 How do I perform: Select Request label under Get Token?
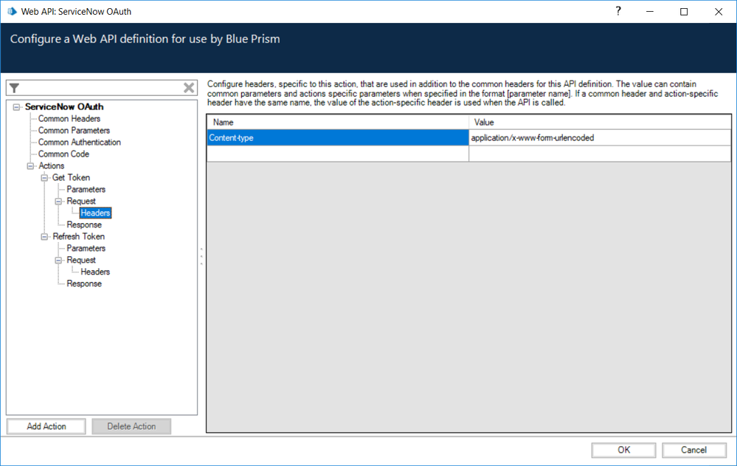pos(81,201)
